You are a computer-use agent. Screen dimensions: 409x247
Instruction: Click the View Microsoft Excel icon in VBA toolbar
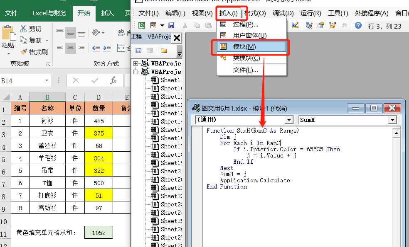(x=142, y=25)
